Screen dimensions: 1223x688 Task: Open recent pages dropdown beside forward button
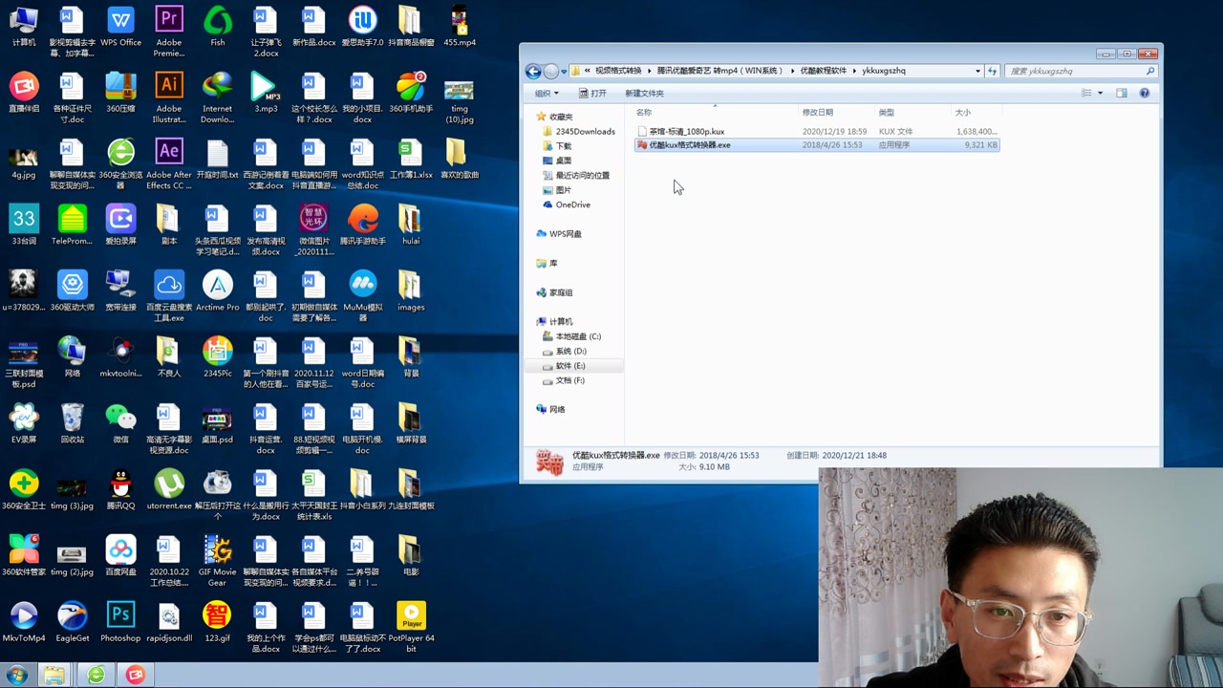564,71
